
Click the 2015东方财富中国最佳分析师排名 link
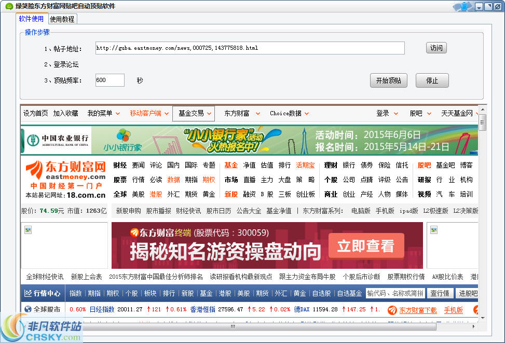click(156, 277)
